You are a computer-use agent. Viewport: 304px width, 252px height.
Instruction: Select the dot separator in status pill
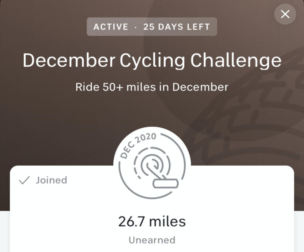click(x=136, y=27)
